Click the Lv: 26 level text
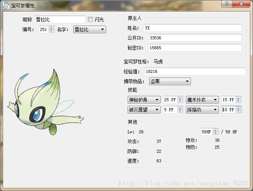253x191 pixels. (x=135, y=132)
